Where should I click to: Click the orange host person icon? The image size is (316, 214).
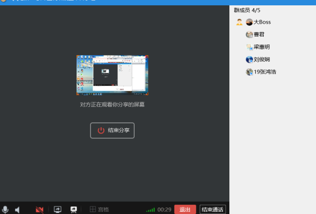(x=239, y=22)
